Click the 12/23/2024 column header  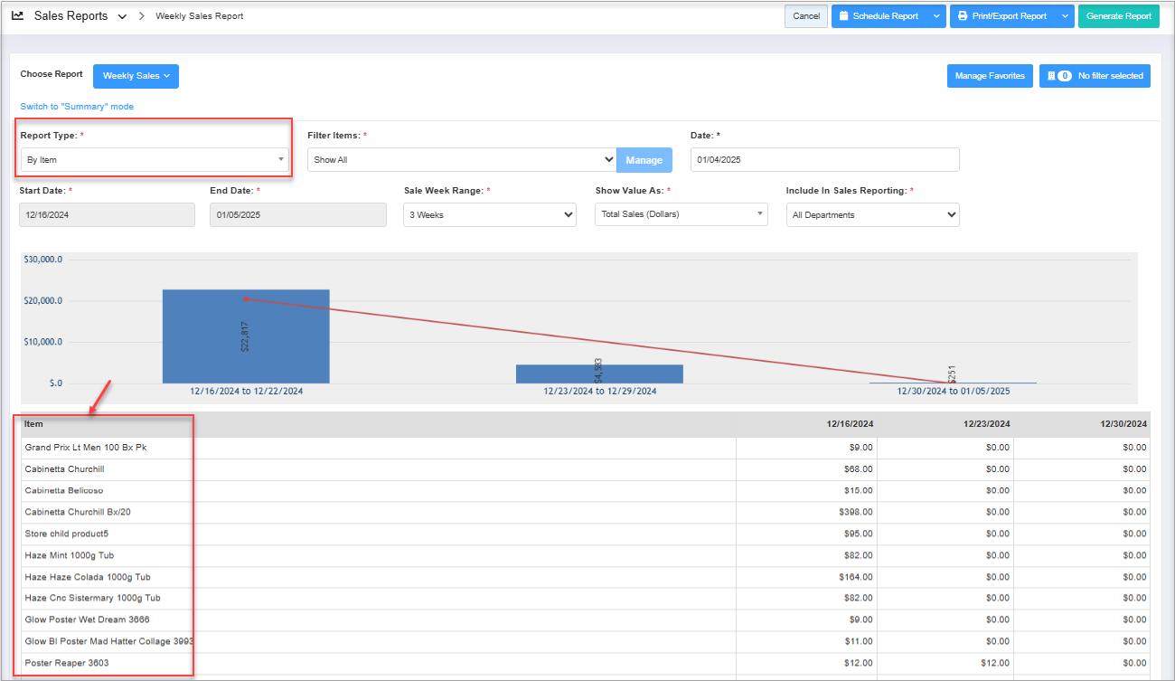pyautogui.click(x=986, y=424)
